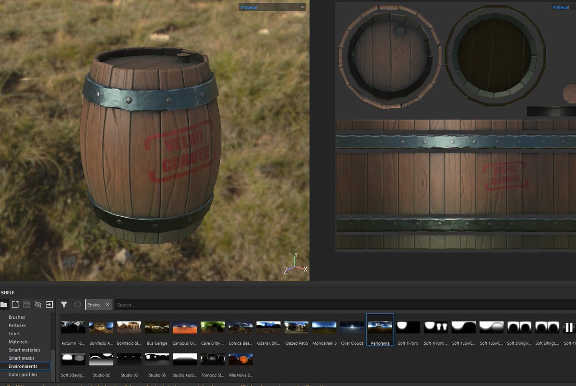The width and height of the screenshot is (576, 386).
Task: Click the import resources icon in shelf
Action: pos(49,304)
